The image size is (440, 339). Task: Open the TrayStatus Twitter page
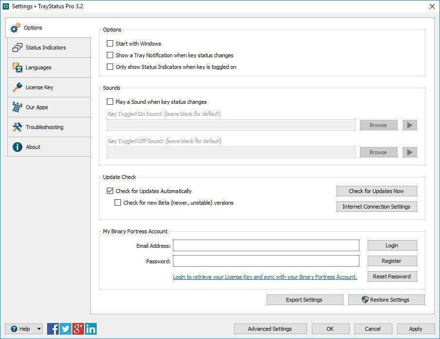coord(65,329)
